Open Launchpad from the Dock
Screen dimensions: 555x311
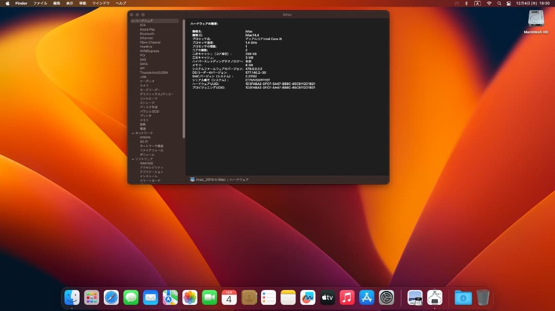point(91,297)
